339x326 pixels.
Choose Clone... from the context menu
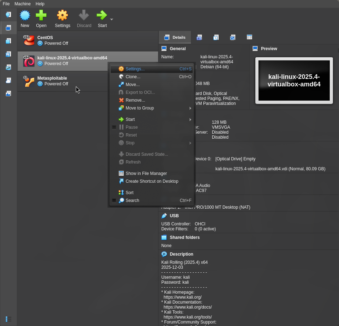point(152,77)
